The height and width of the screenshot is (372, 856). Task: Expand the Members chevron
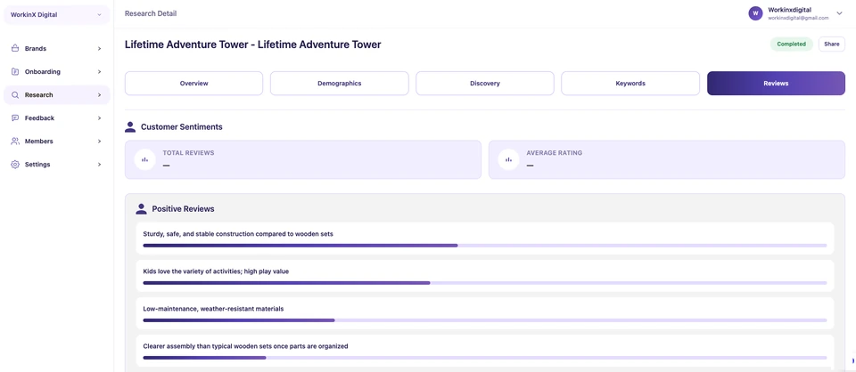[x=99, y=142]
